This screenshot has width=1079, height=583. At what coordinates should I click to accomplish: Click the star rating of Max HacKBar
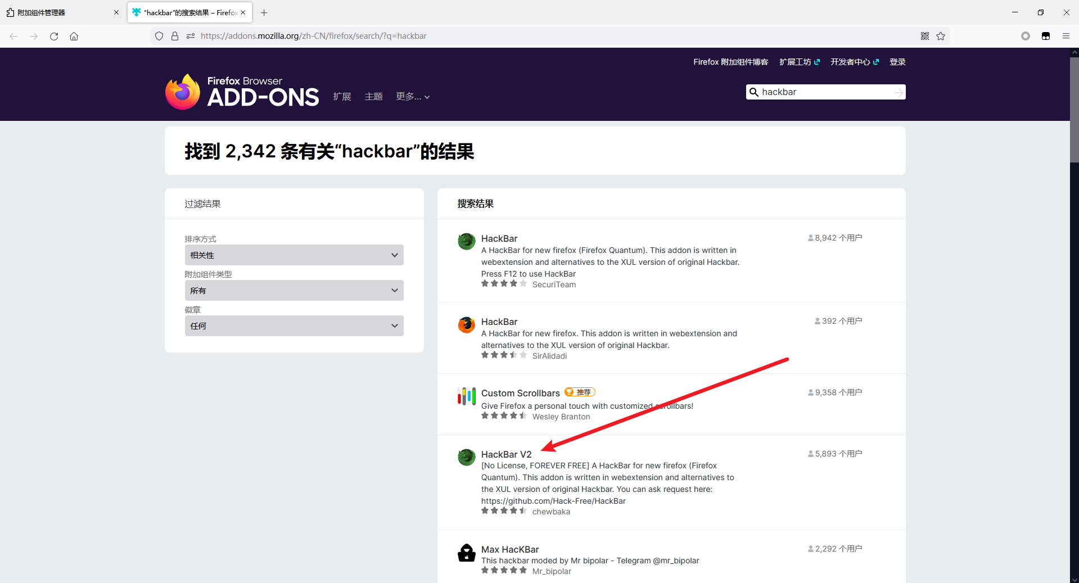point(504,570)
